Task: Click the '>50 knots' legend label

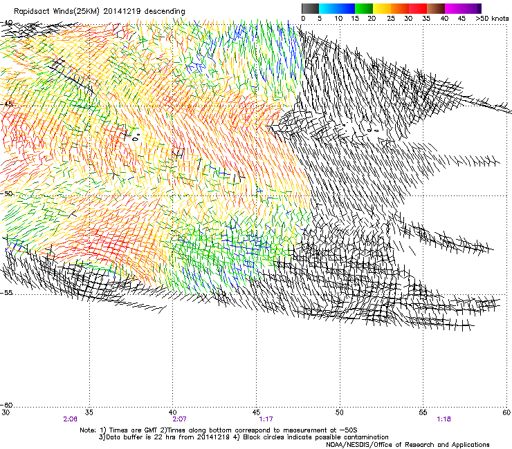Action: (492, 19)
